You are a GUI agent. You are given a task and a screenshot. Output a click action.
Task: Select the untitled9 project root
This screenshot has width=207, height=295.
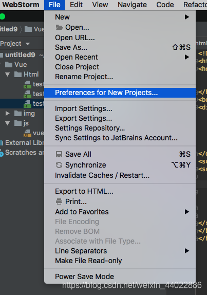point(20,55)
